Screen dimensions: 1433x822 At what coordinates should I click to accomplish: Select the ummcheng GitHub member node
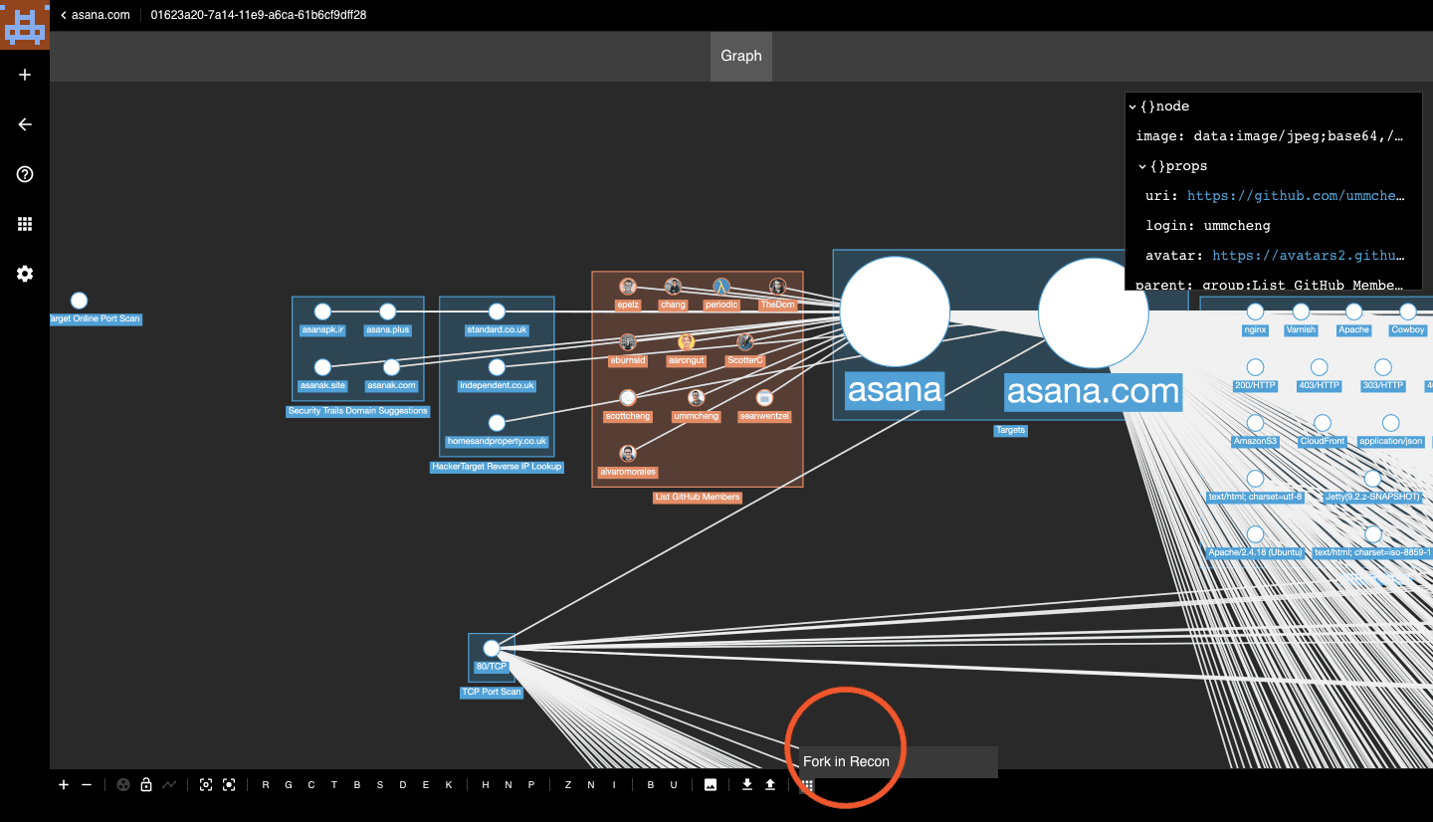click(x=696, y=398)
